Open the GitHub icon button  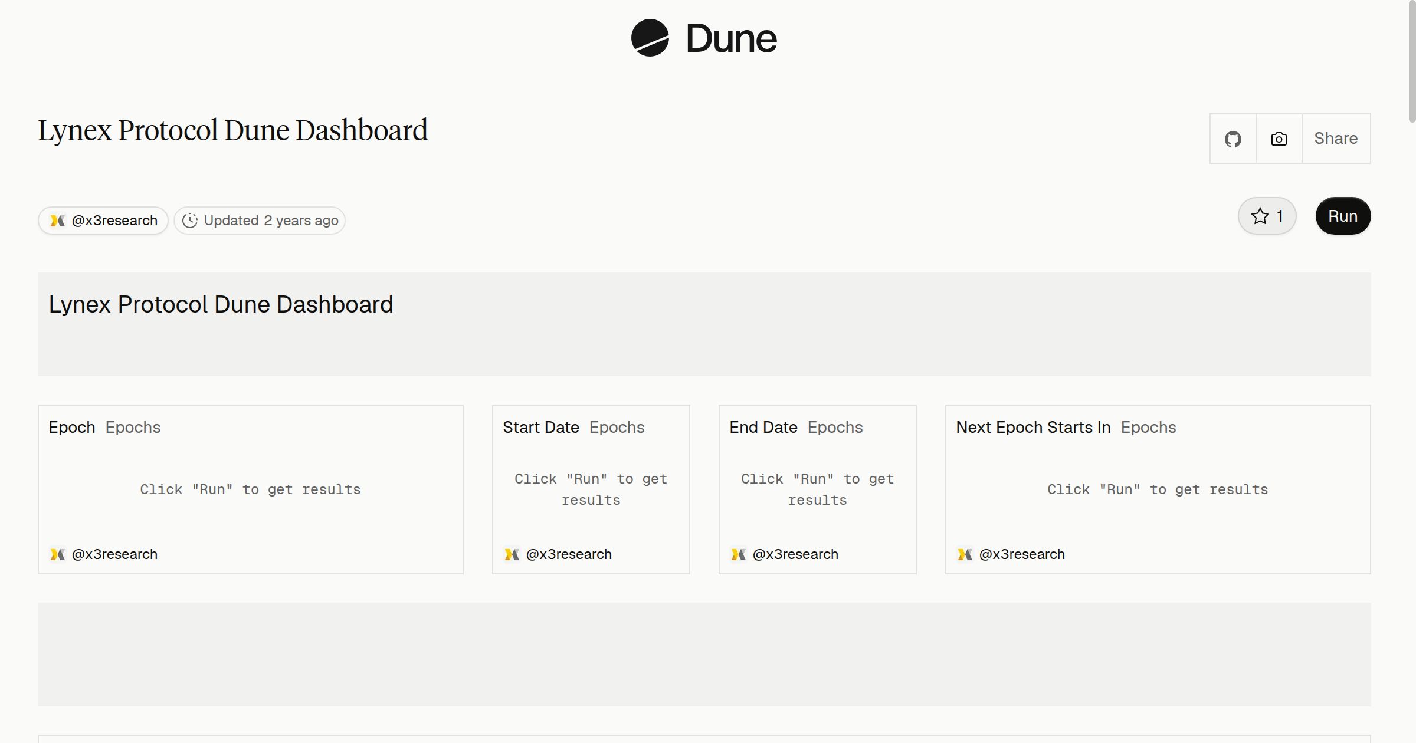(x=1233, y=139)
